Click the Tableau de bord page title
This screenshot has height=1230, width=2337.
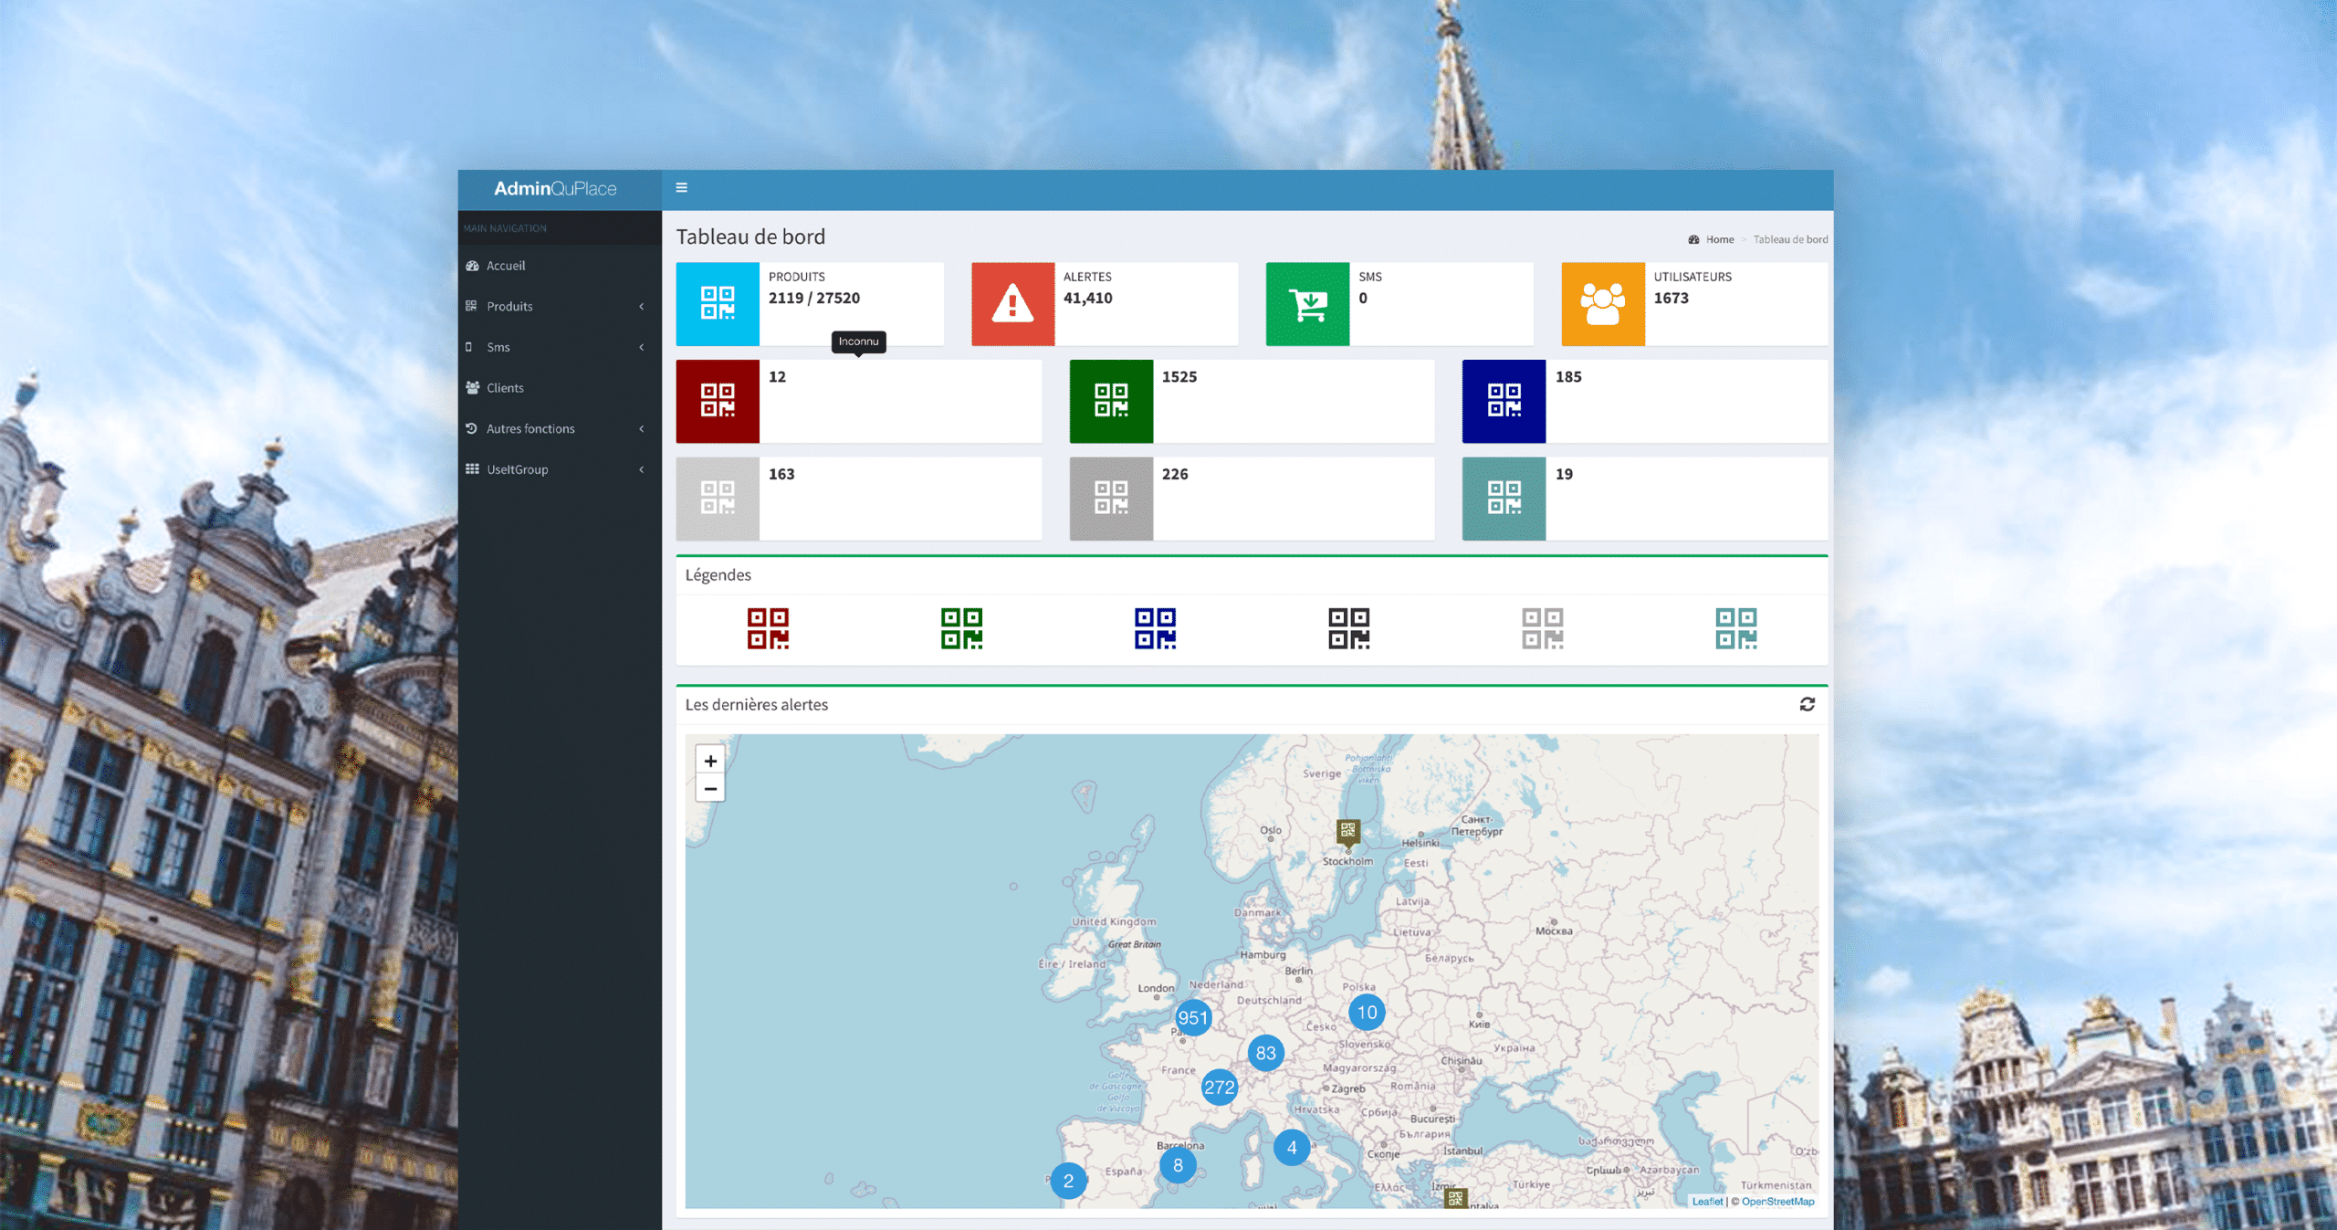click(750, 237)
